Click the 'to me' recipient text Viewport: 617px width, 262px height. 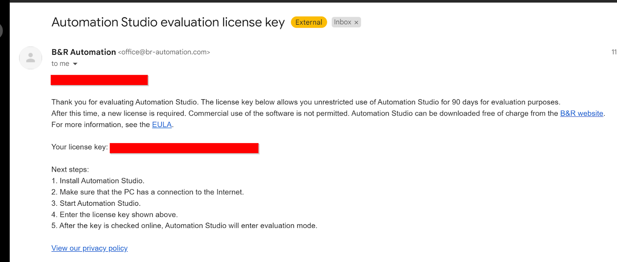click(60, 64)
